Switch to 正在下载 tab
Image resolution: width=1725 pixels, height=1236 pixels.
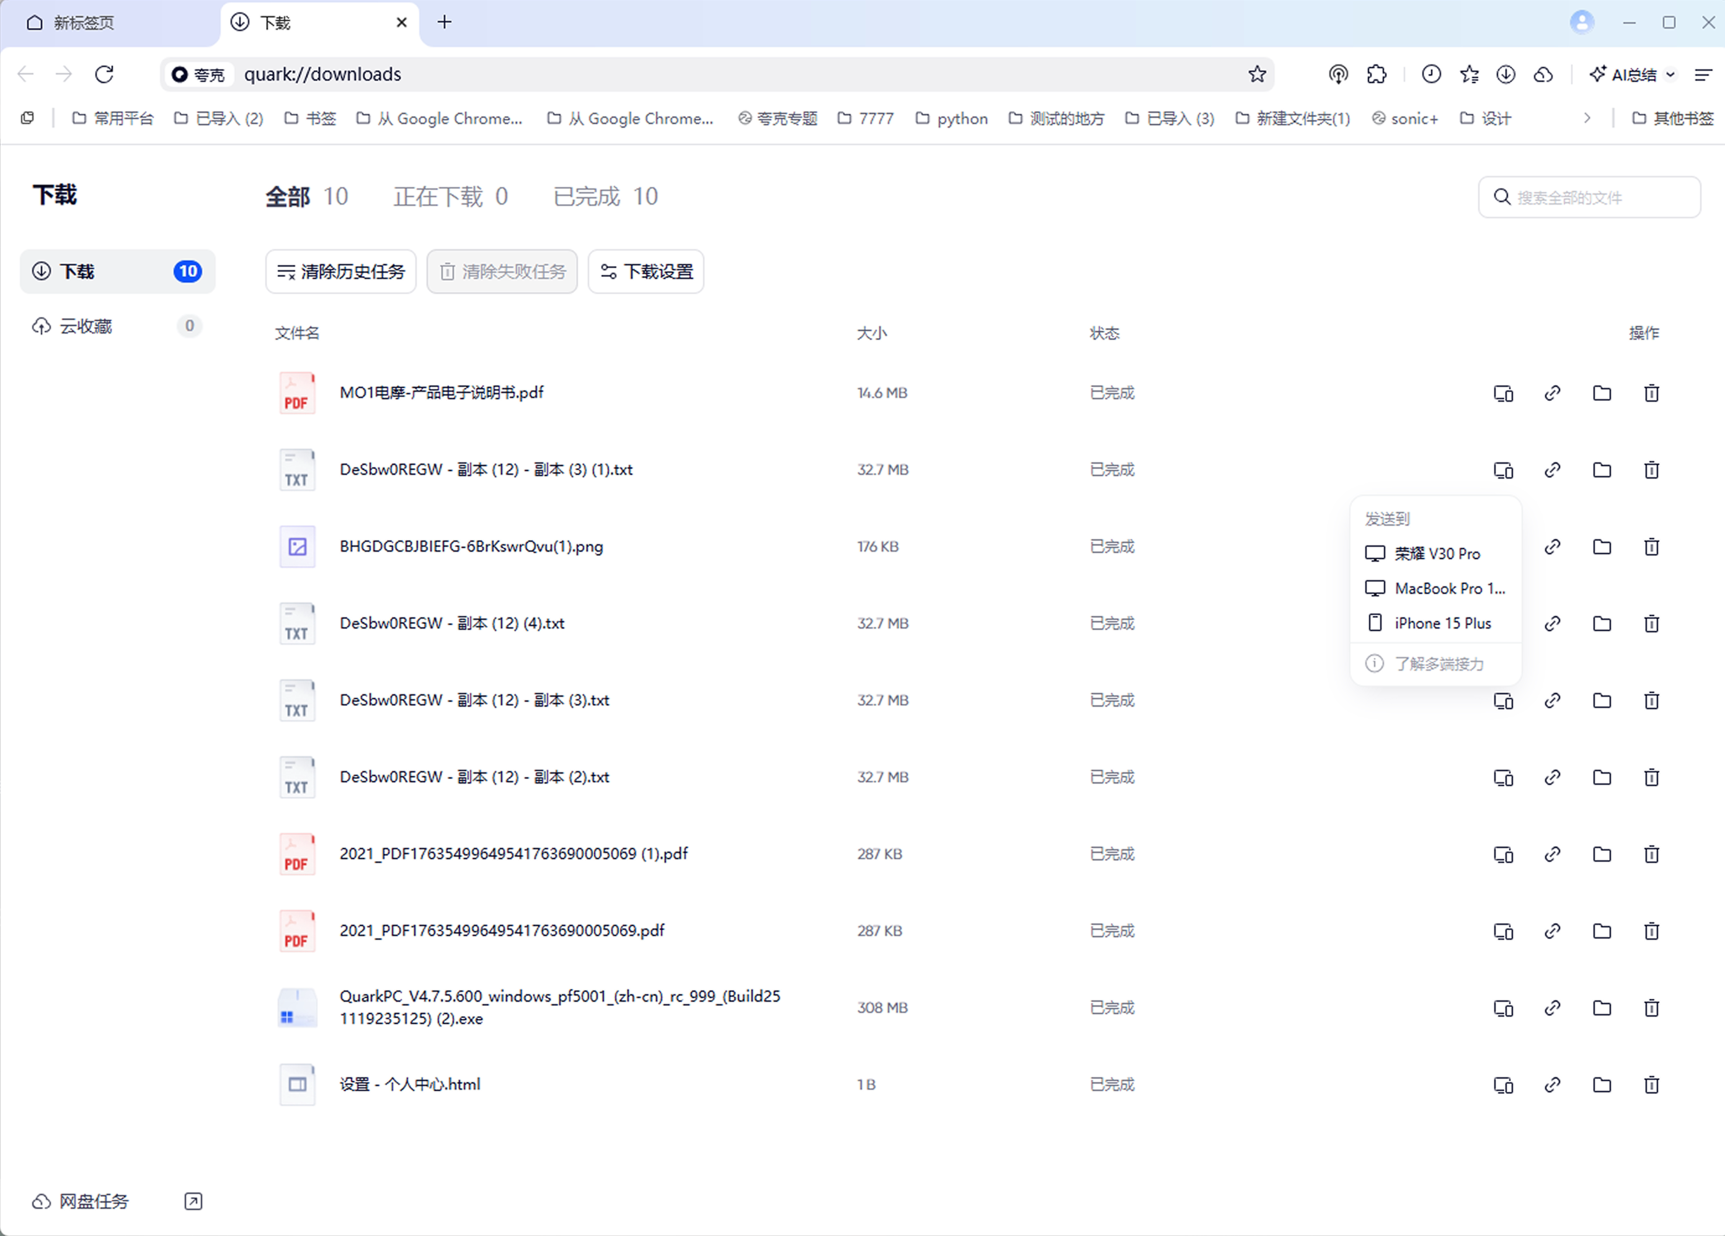(450, 196)
